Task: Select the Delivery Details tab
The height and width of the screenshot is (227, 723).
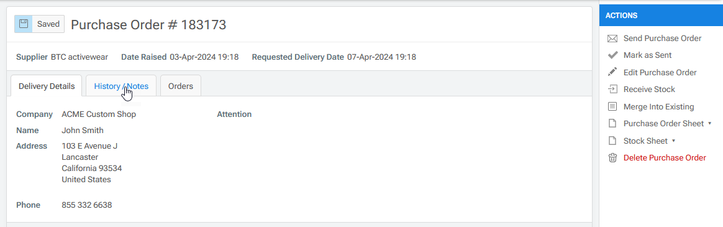Action: coord(46,86)
